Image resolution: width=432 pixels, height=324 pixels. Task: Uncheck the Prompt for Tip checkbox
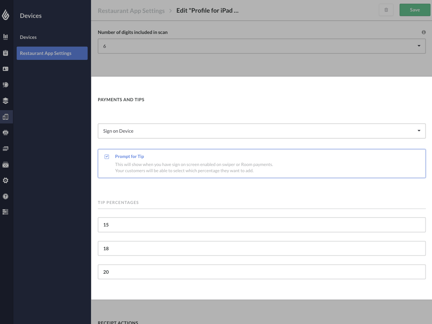point(107,157)
